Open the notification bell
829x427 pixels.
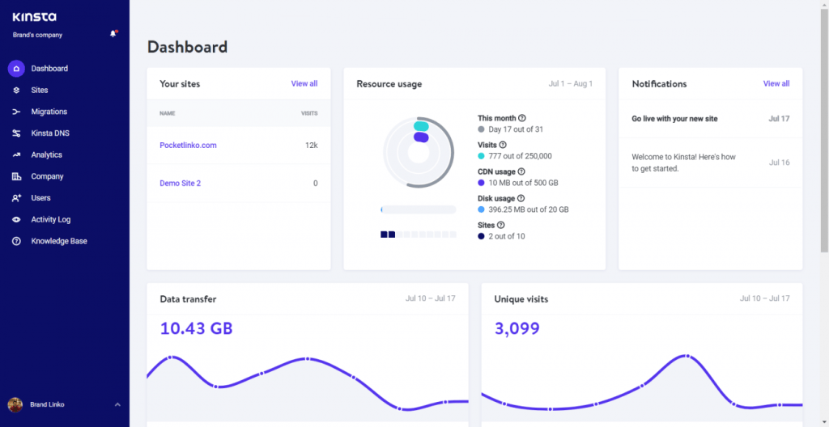(113, 34)
